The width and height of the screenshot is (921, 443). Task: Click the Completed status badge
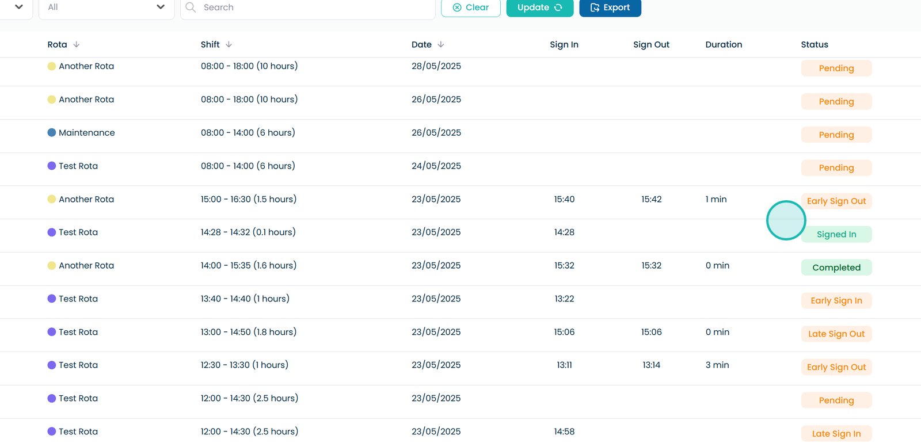[836, 268]
